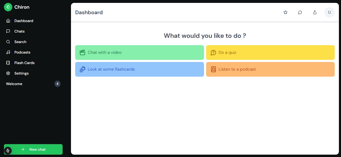The height and width of the screenshot is (157, 341).
Task: Open Listen to a podcast card
Action: pyautogui.click(x=270, y=69)
